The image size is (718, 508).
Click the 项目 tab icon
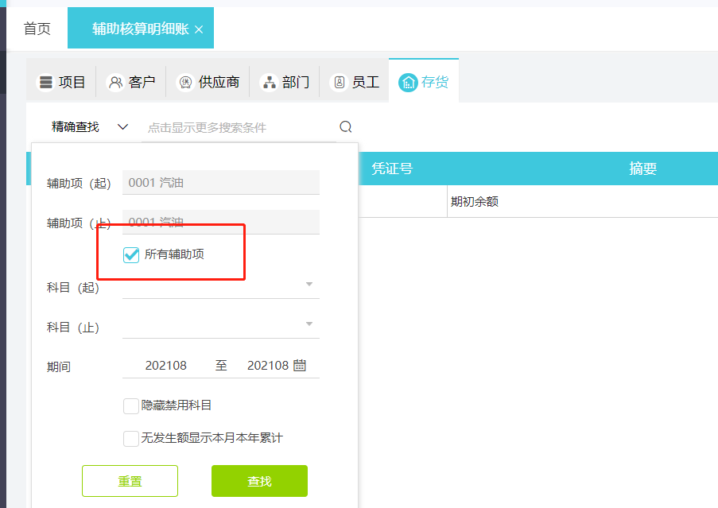pyautogui.click(x=45, y=83)
